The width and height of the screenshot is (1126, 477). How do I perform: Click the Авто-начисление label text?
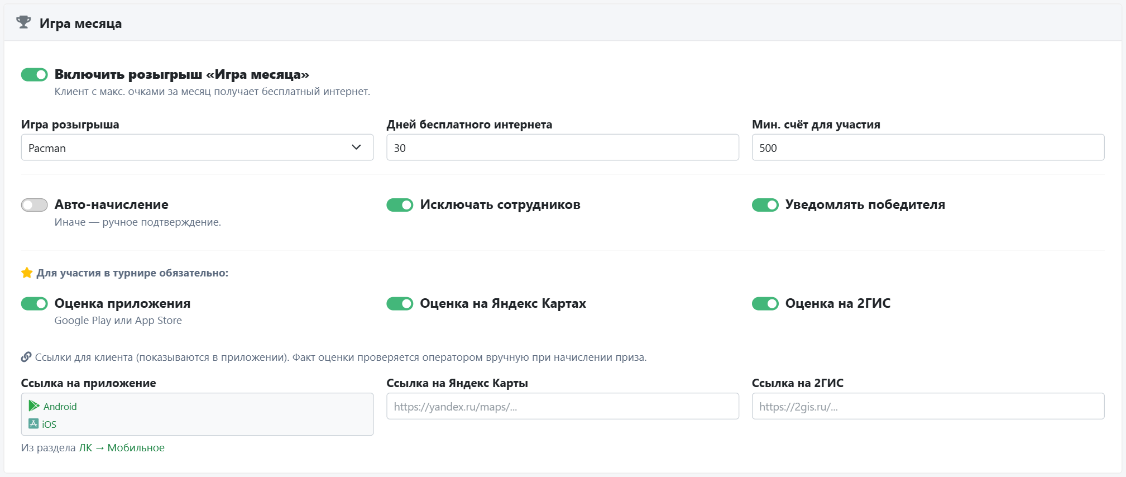pyautogui.click(x=111, y=205)
